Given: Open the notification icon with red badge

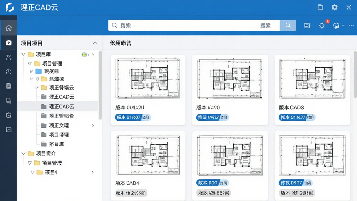Looking at the screenshot, I should pos(322,25).
